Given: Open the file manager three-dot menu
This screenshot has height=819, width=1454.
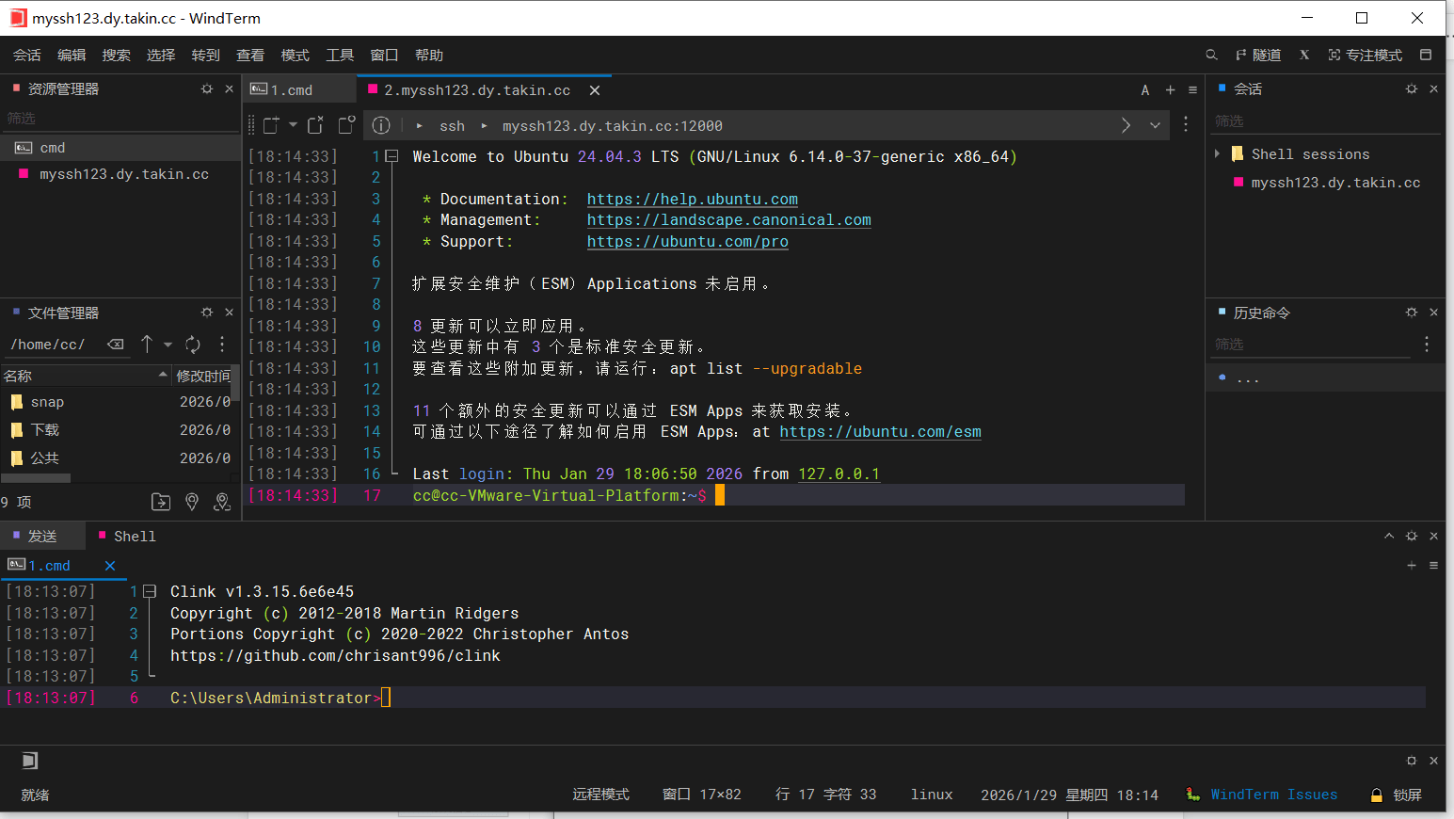Looking at the screenshot, I should point(222,344).
